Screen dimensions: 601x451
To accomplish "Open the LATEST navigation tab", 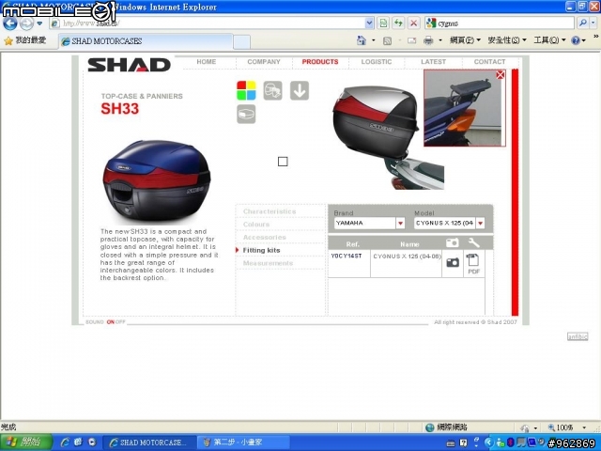I will pyautogui.click(x=433, y=62).
